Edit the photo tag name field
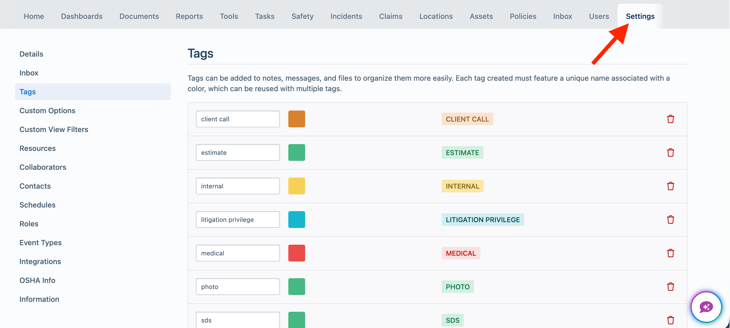This screenshot has height=328, width=730. point(238,286)
